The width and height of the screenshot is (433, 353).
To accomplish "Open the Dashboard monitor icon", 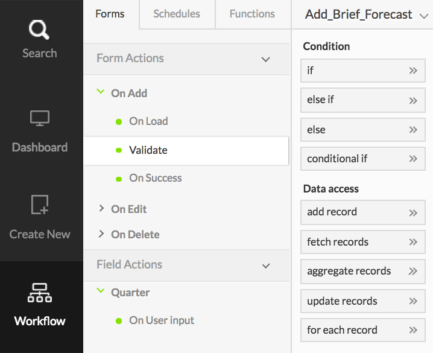I will [40, 118].
